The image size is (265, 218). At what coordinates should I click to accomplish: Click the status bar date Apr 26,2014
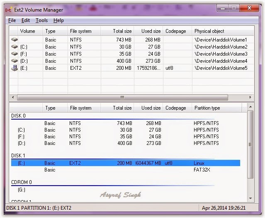click(224, 208)
